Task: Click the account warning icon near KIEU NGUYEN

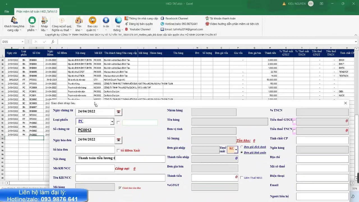Action: click(284, 4)
